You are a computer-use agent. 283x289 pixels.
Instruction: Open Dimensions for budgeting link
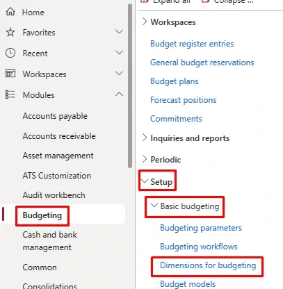coord(208,265)
